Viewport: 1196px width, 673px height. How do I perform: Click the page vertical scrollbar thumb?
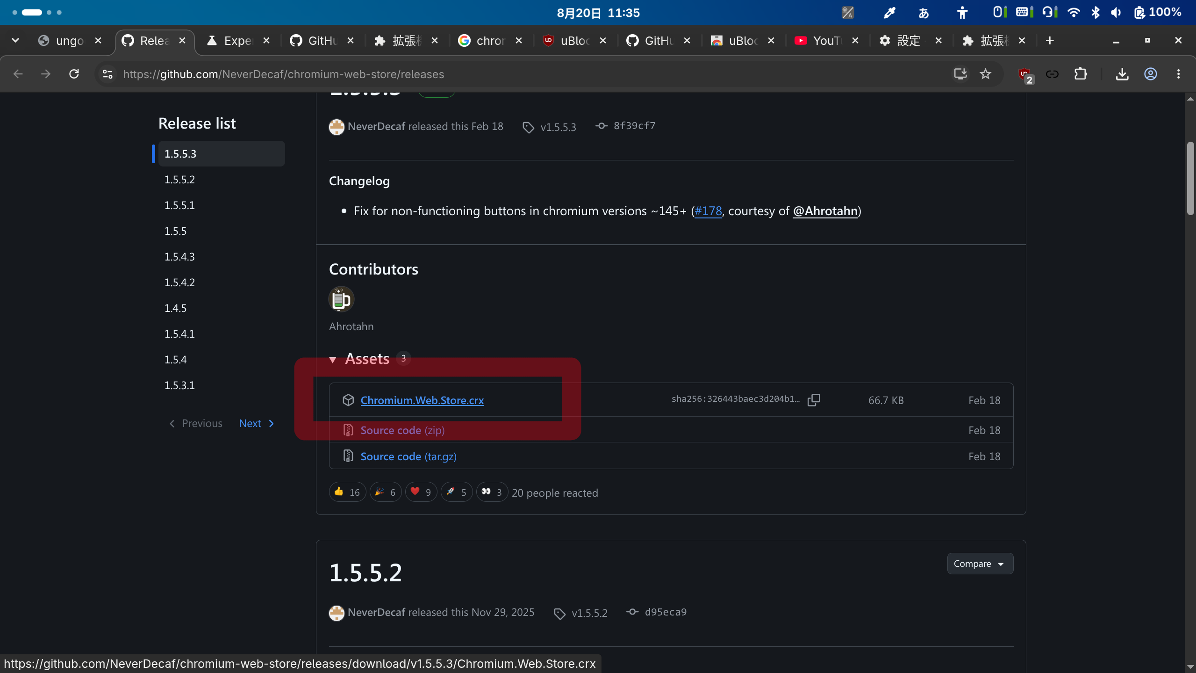point(1190,178)
